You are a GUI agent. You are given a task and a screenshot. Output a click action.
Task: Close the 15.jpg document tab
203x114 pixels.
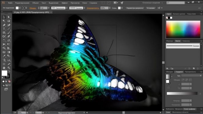click(x=51, y=12)
